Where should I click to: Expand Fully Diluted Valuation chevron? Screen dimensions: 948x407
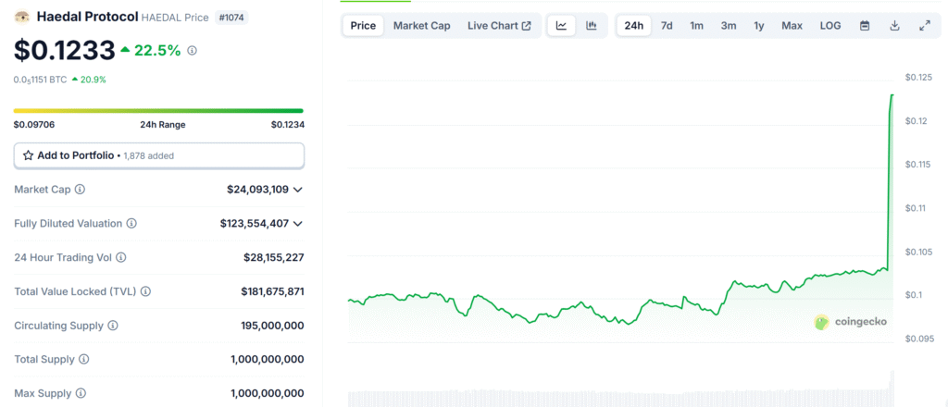pos(298,224)
